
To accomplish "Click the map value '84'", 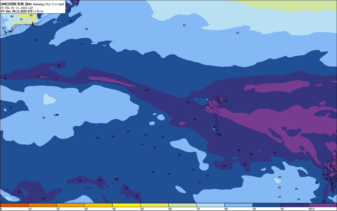I will 12,17.
